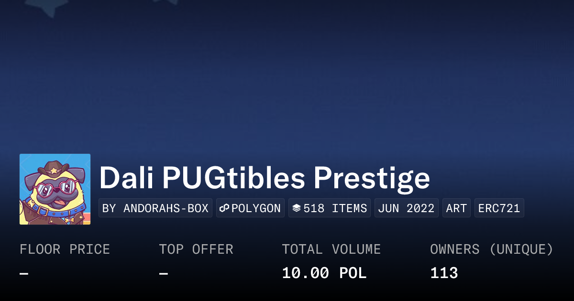Screen dimensions: 574x301
Task: Click the pug collection avatar image
Action: point(55,189)
